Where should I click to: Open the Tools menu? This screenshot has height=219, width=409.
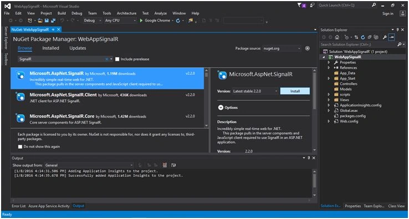tap(107, 13)
